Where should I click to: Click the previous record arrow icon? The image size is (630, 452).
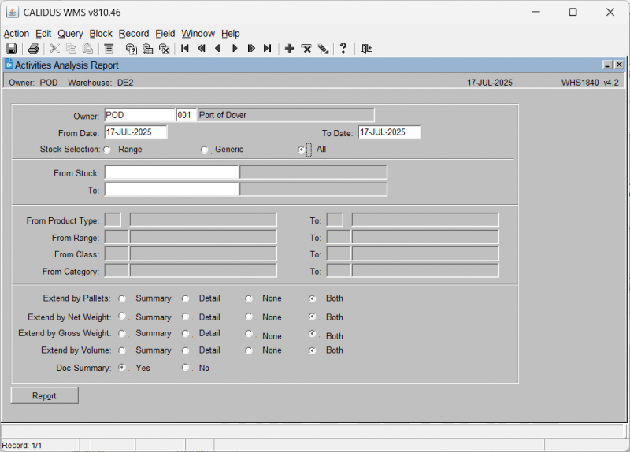click(218, 49)
